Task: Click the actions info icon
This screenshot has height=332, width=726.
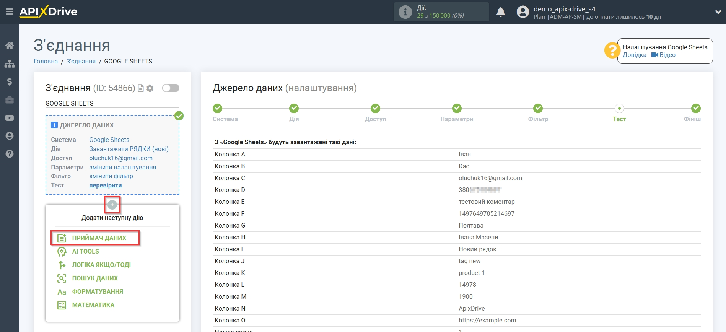Action: 405,12
